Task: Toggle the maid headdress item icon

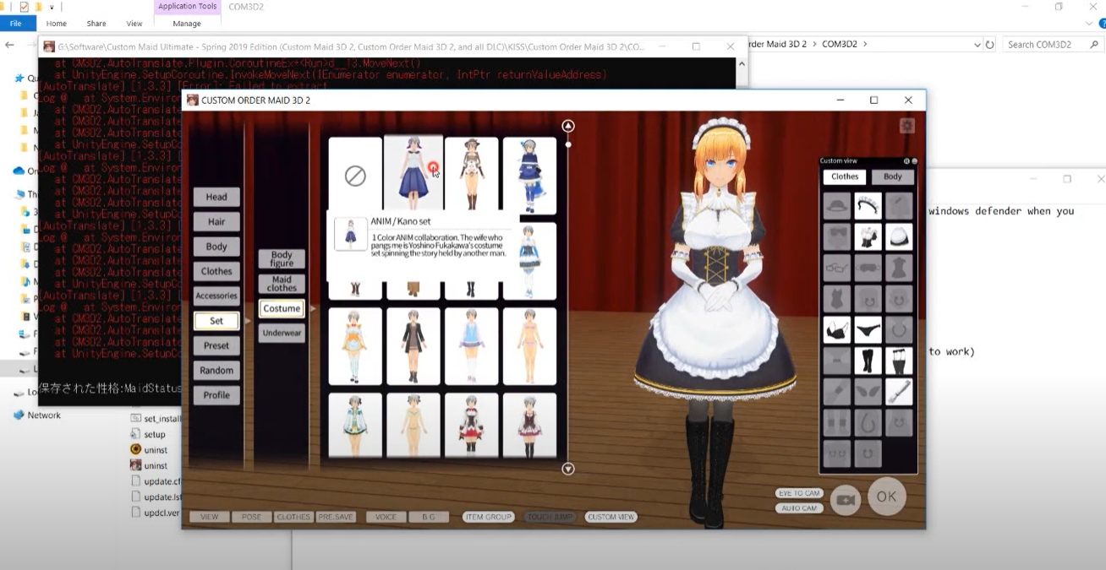Action: pyautogui.click(x=868, y=205)
